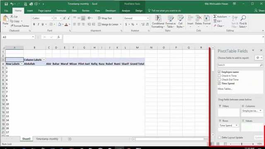Open the File tab
This screenshot has width=265, height=149.
[x=6, y=11]
